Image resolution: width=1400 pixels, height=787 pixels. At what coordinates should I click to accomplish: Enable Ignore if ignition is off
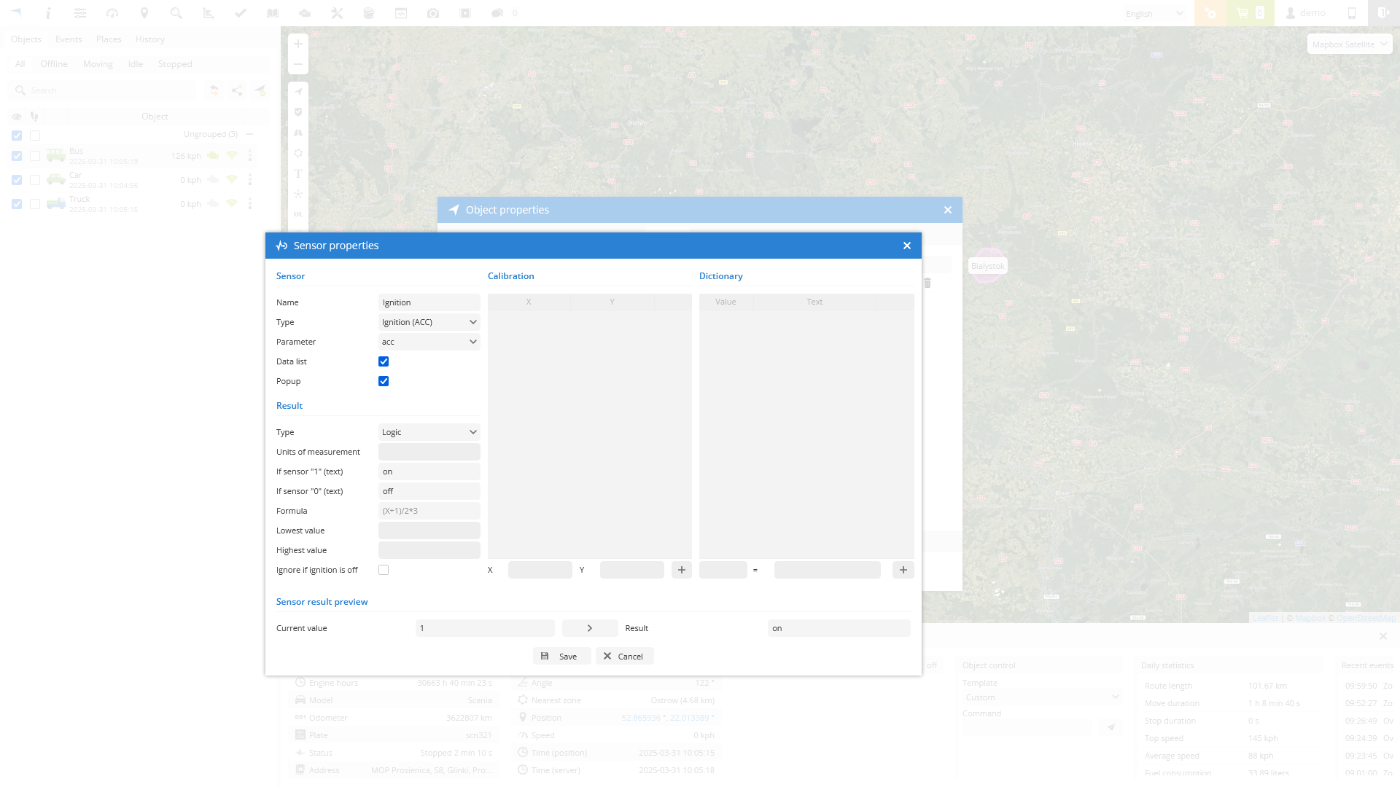[384, 570]
